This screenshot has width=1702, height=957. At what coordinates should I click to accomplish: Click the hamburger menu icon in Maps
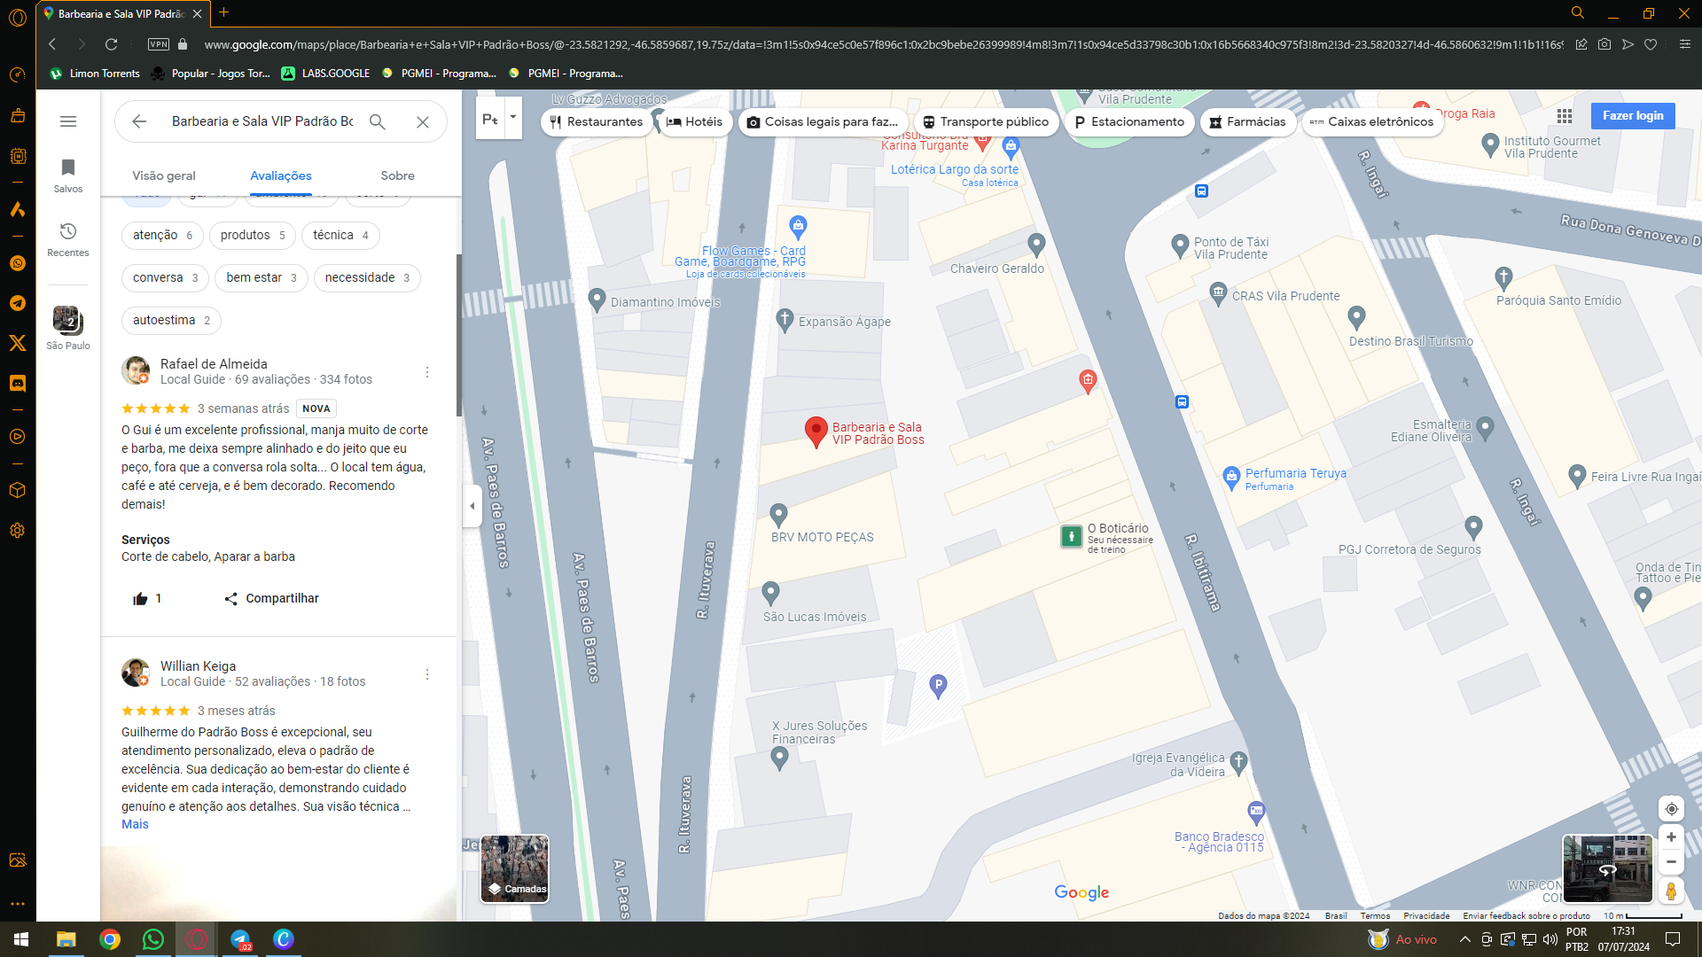point(68,121)
